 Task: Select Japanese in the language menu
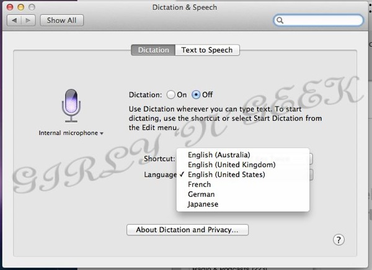(x=243, y=204)
